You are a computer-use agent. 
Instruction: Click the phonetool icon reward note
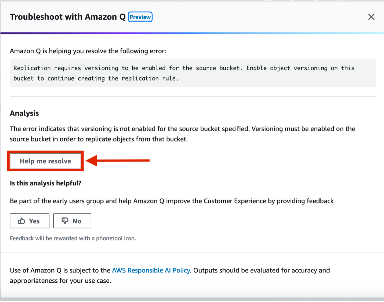coord(73,238)
